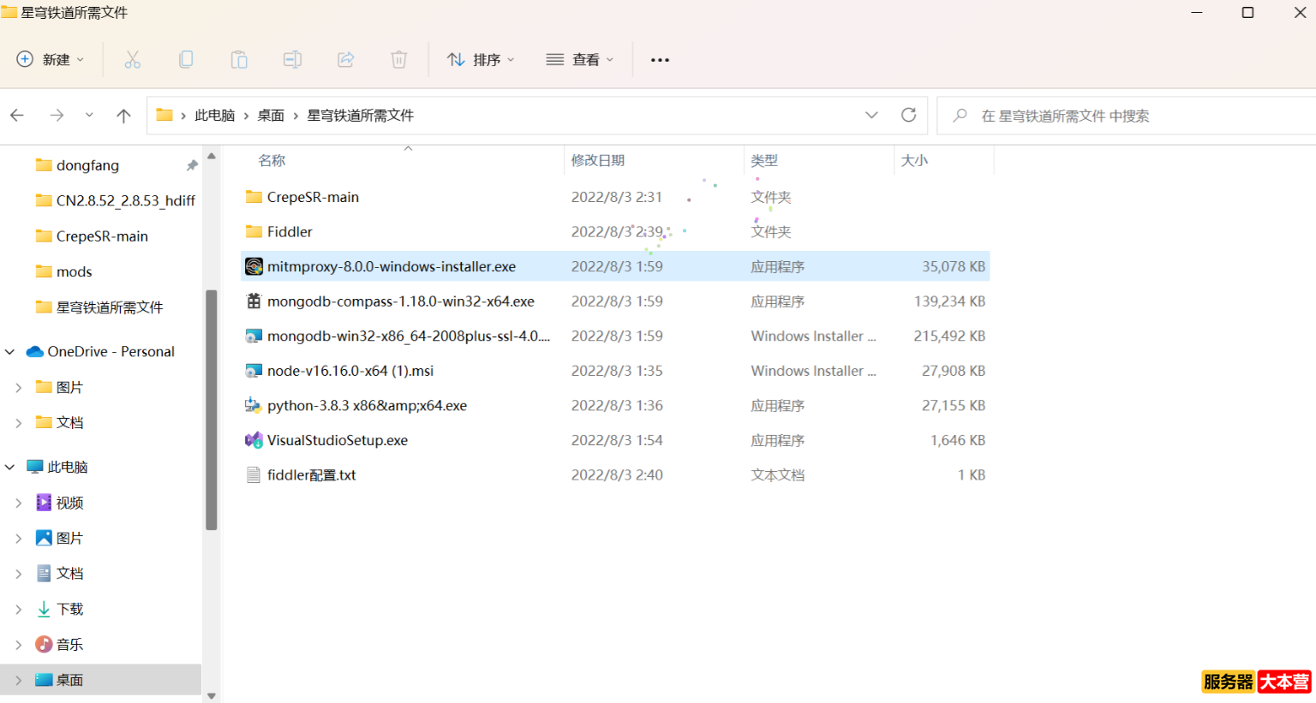
Task: Select dongfang in quick access
Action: coord(87,165)
